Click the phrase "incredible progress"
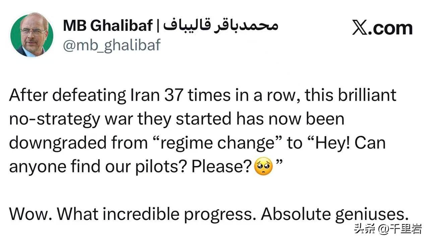The image size is (429, 241). point(157,214)
